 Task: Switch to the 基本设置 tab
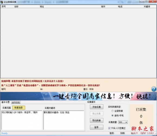(x=5, y=102)
